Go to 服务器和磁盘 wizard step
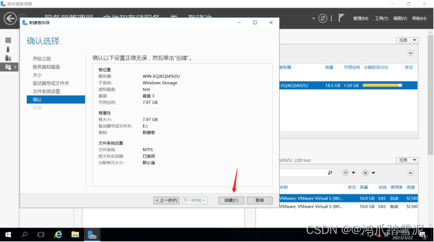 [x=46, y=67]
